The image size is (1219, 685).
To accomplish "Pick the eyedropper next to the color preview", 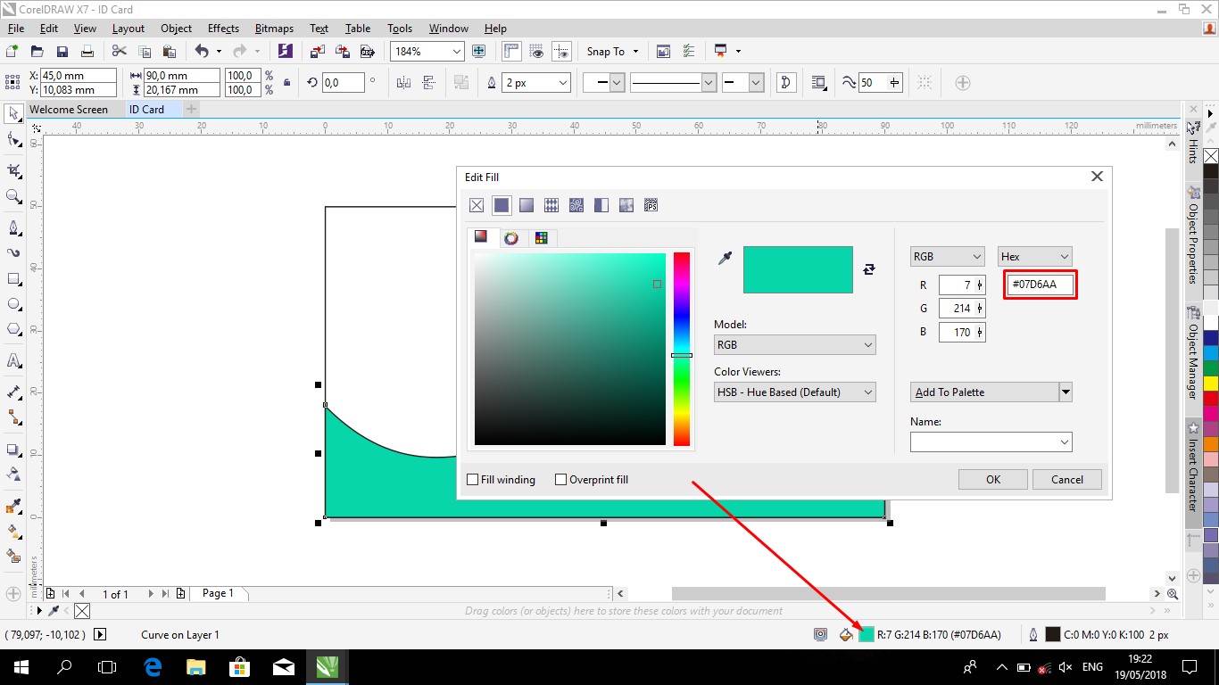I will tap(726, 259).
